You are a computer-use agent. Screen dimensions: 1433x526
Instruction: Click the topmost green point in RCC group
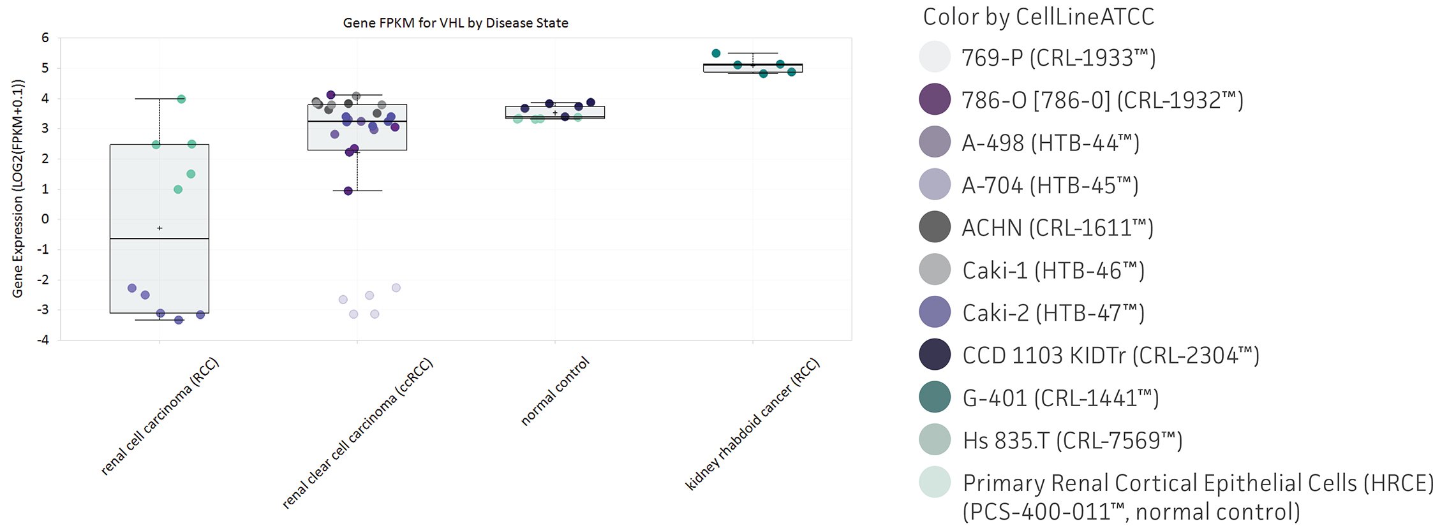coord(181,99)
